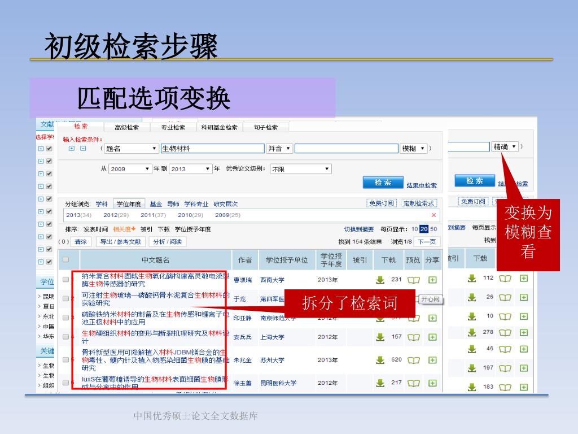
Task: Open preview book icon for 曹淑瑞 row
Action: [414, 280]
